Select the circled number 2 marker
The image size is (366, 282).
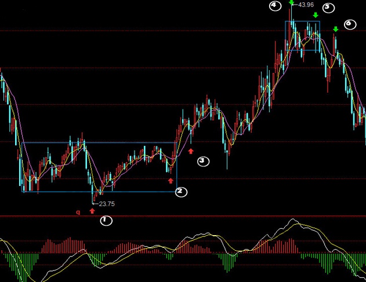pyautogui.click(x=182, y=191)
